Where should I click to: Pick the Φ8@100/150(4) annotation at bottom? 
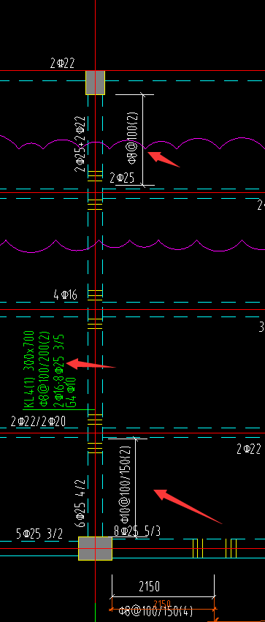point(155,611)
